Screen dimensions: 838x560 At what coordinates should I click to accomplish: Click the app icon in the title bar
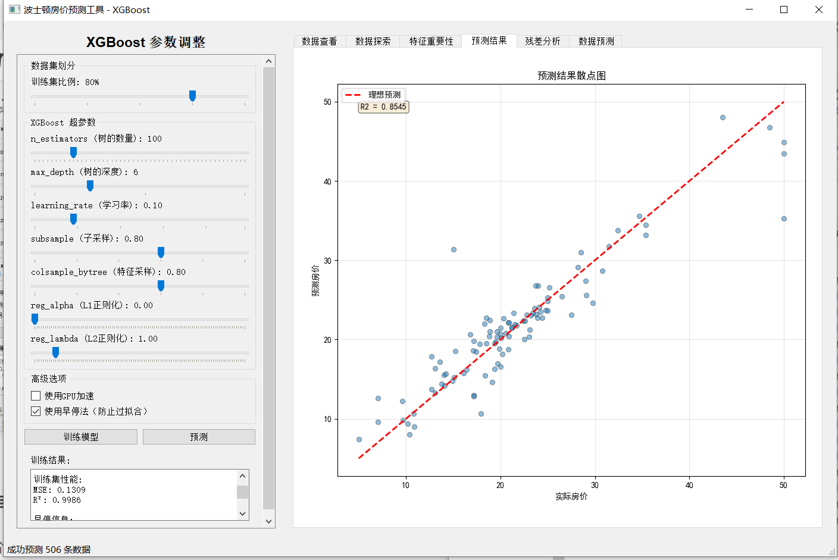[14, 10]
